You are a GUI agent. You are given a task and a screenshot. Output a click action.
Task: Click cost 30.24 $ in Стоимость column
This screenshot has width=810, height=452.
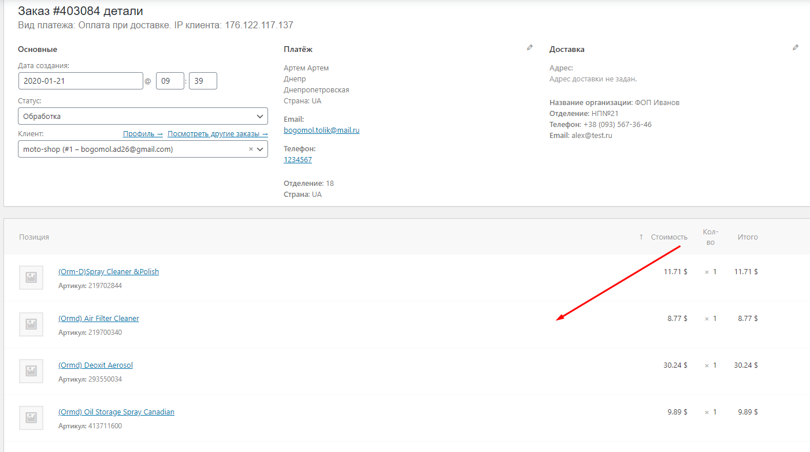[x=675, y=365]
